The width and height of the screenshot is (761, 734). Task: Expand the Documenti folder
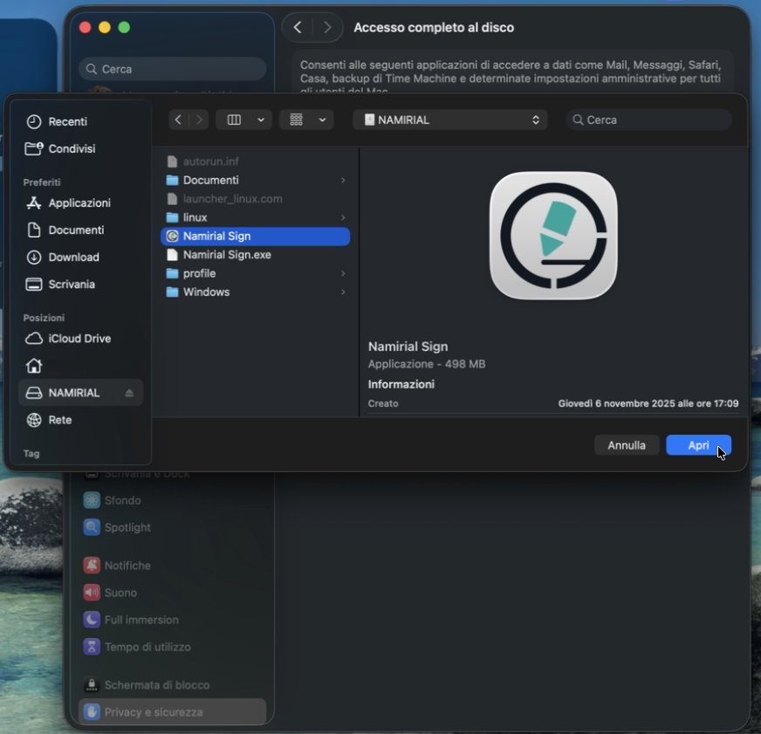pyautogui.click(x=343, y=181)
